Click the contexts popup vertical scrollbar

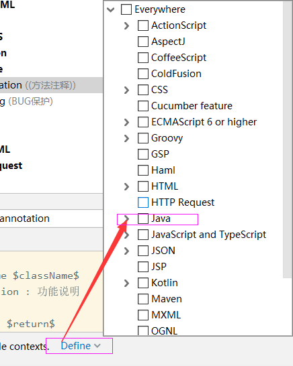pyautogui.click(x=288, y=139)
